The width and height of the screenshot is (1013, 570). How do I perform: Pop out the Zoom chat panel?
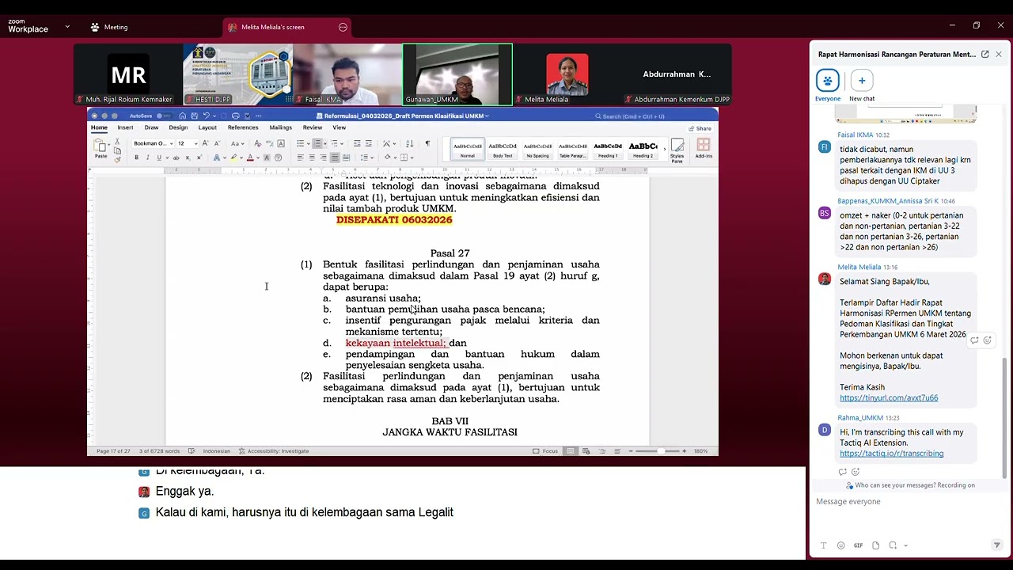[985, 55]
